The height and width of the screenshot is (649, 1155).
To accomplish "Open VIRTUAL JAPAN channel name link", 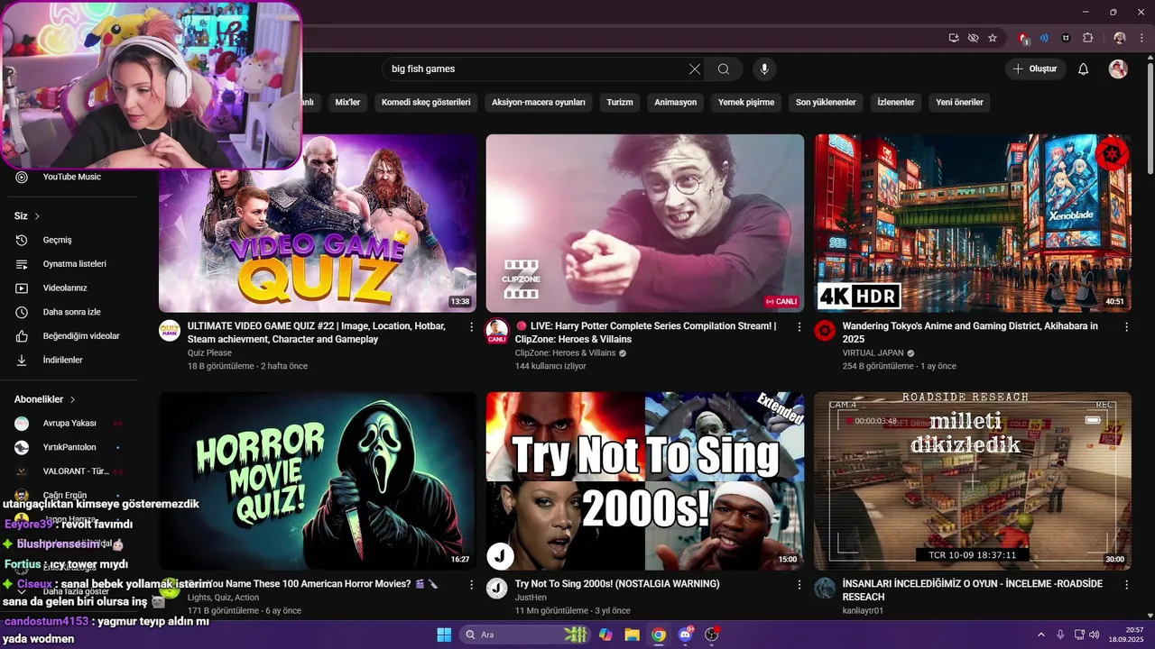I will 873,353.
